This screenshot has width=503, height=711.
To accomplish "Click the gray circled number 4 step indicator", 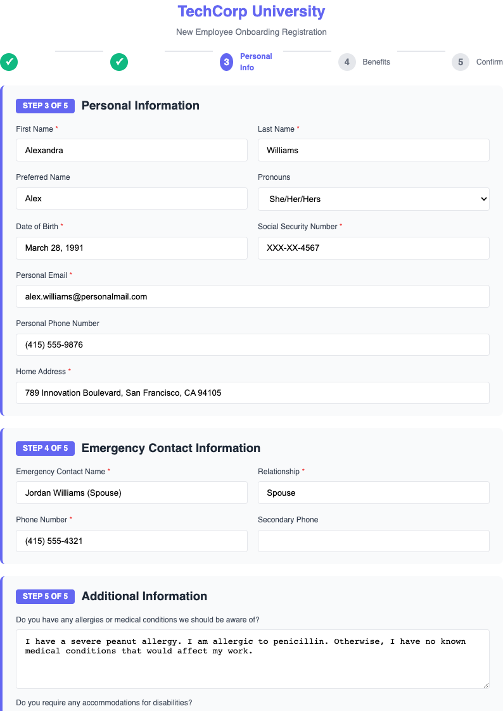I will tap(347, 62).
